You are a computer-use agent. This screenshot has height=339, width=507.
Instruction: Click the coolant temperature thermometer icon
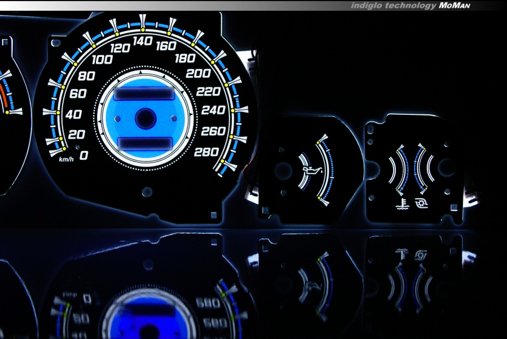[402, 204]
